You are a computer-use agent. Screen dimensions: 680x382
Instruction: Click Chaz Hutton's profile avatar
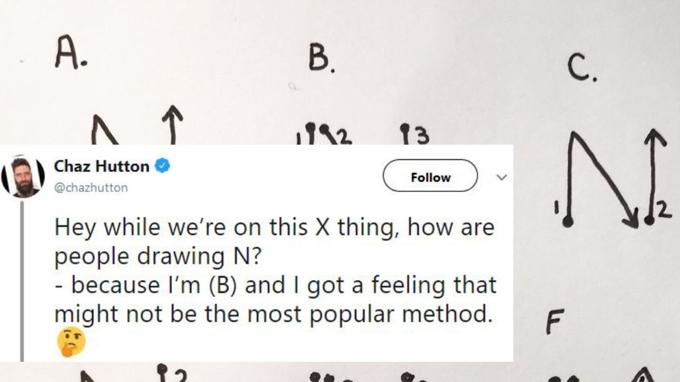click(x=25, y=174)
